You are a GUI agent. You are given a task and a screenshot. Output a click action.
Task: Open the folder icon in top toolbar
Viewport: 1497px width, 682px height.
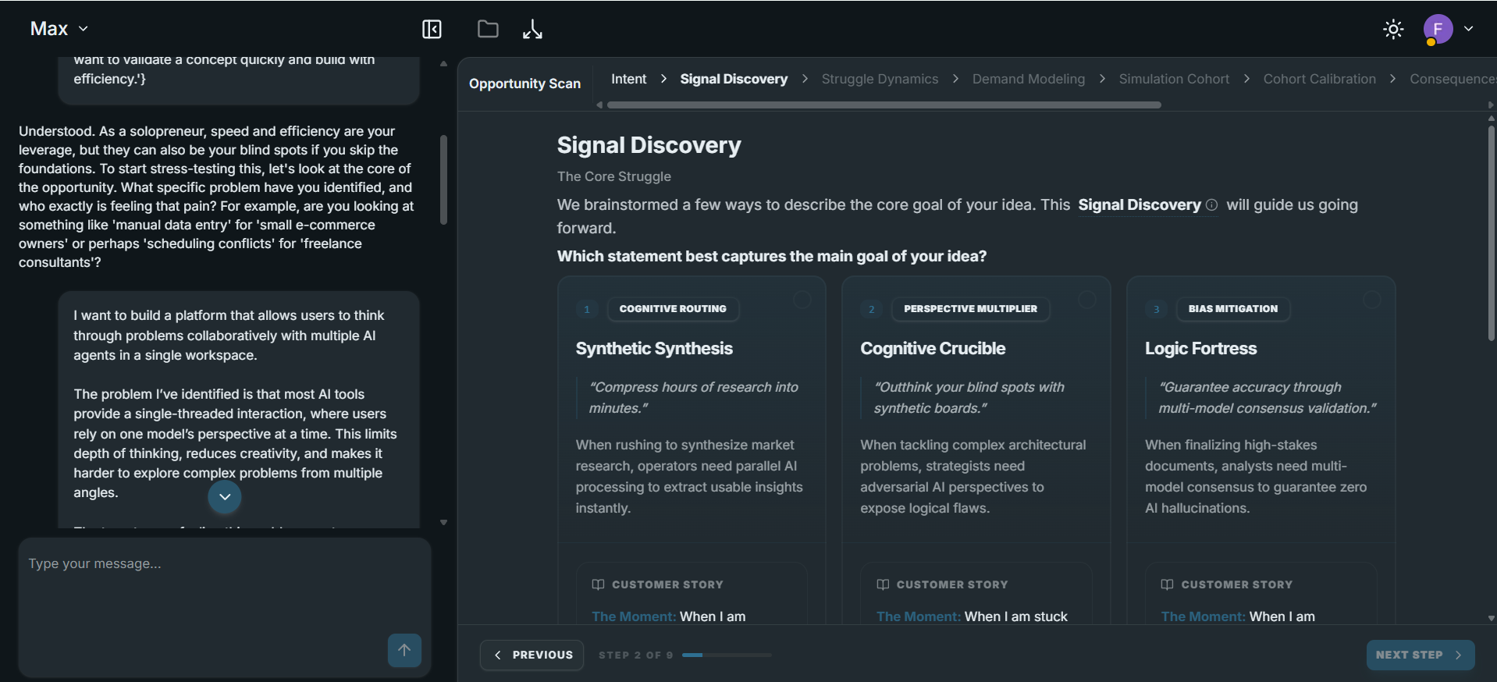[x=488, y=29]
